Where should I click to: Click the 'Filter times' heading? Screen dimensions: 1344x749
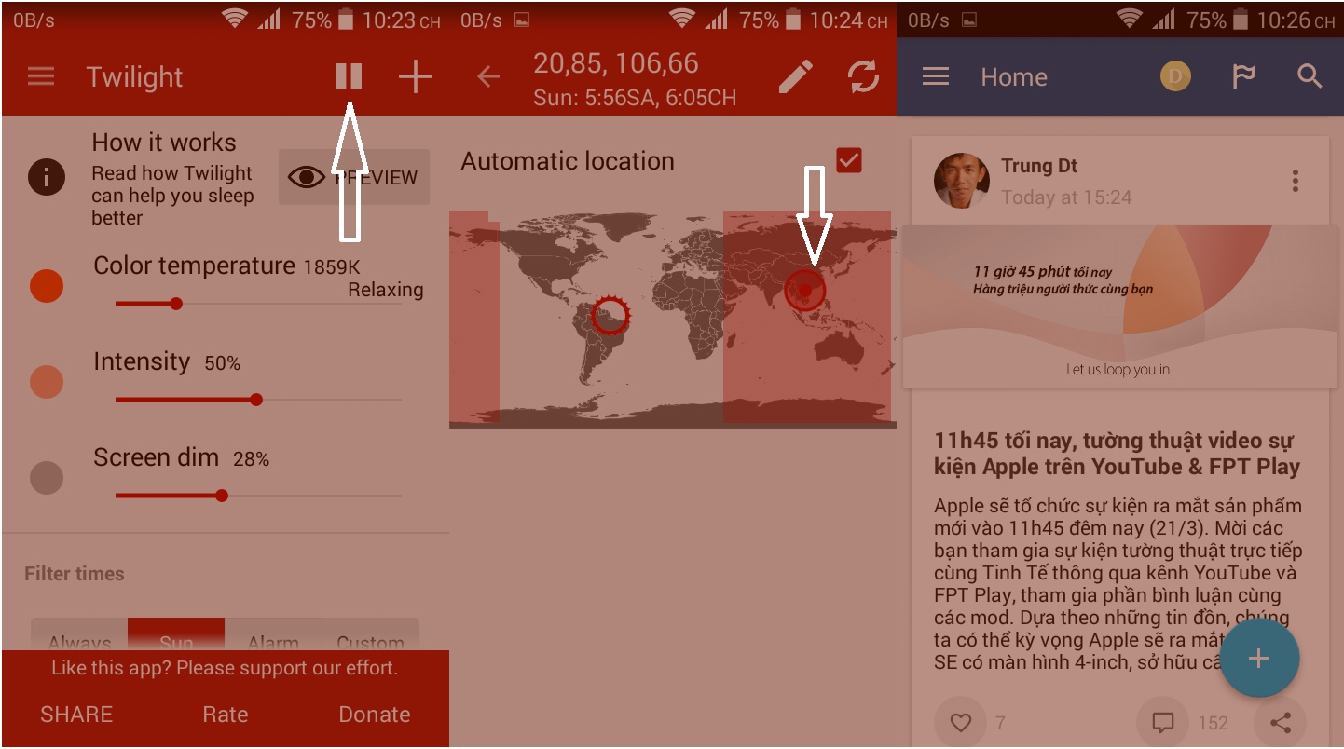point(75,574)
